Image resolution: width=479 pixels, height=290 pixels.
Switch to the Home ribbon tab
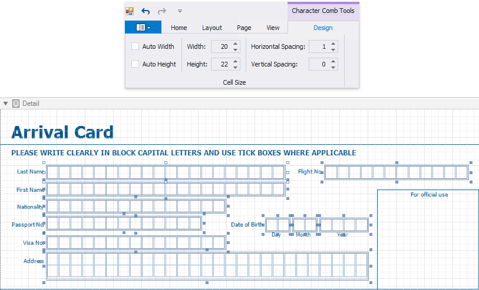click(x=179, y=28)
